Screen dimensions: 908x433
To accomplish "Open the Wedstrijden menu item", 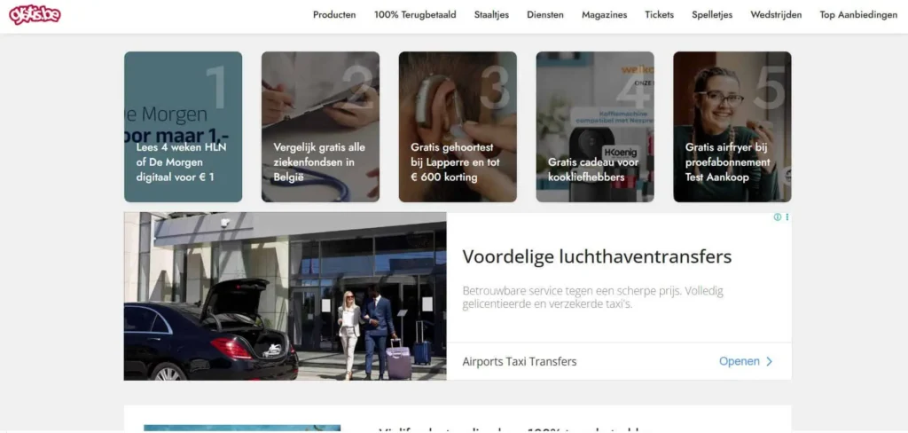I will click(x=776, y=15).
